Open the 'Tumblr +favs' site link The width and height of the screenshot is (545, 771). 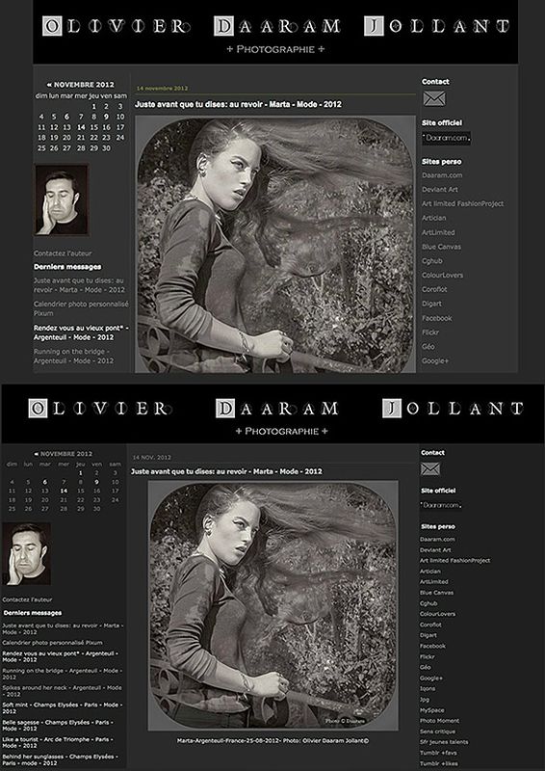pyautogui.click(x=436, y=753)
